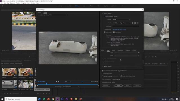Image resolution: width=180 pixels, height=101 pixels.
Task: Click the Comments input field
Action: point(126,26)
